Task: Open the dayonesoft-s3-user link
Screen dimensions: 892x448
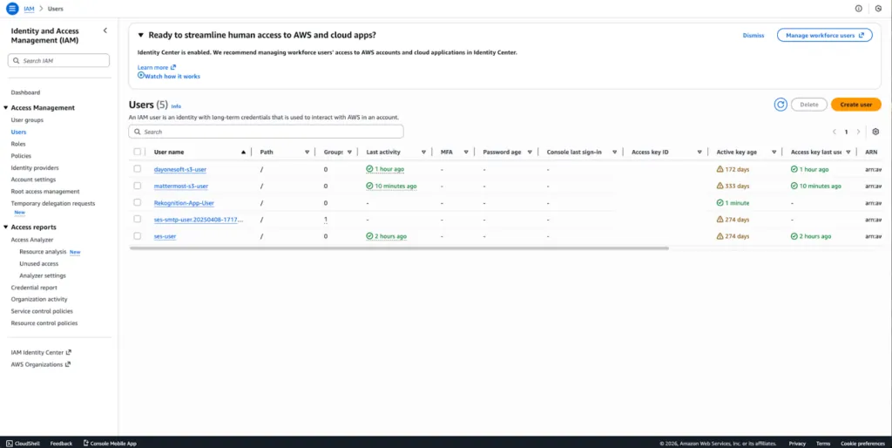Action: (180, 169)
